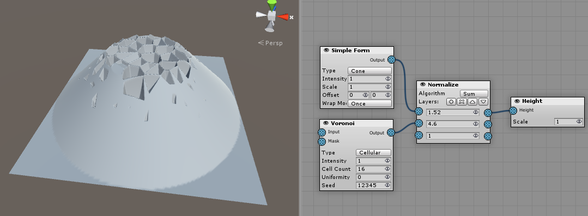This screenshot has width=588, height=216.
Task: Click the Seed slider arrows
Action: click(x=387, y=185)
